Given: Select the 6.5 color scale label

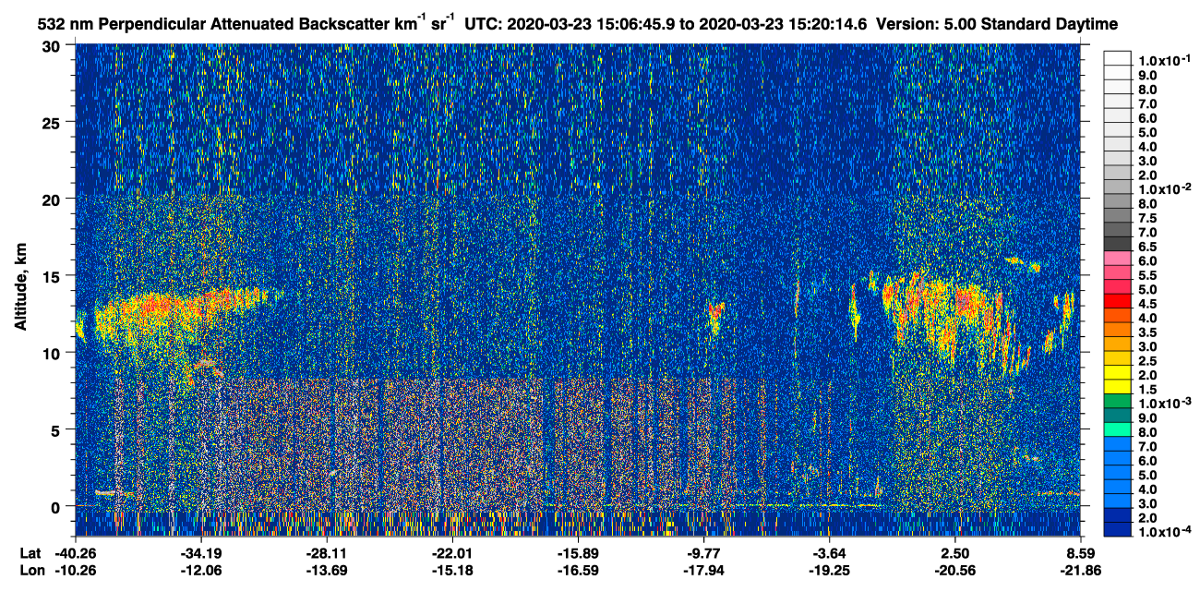Looking at the screenshot, I should point(1146,247).
